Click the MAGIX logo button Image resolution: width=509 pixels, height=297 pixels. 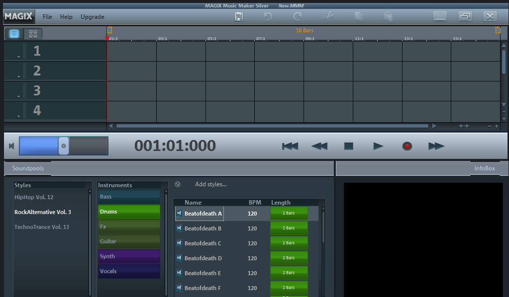[19, 16]
